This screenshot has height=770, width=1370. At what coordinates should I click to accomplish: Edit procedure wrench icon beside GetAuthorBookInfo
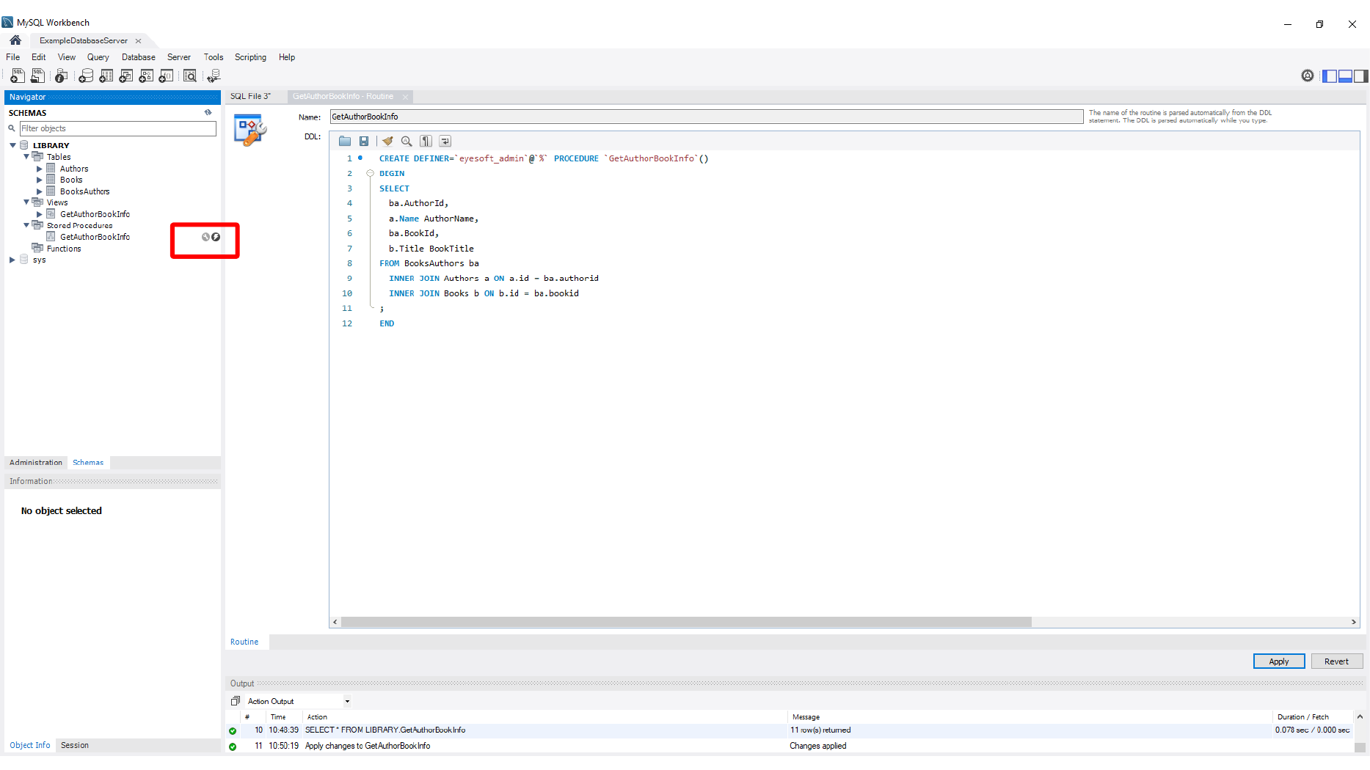205,237
